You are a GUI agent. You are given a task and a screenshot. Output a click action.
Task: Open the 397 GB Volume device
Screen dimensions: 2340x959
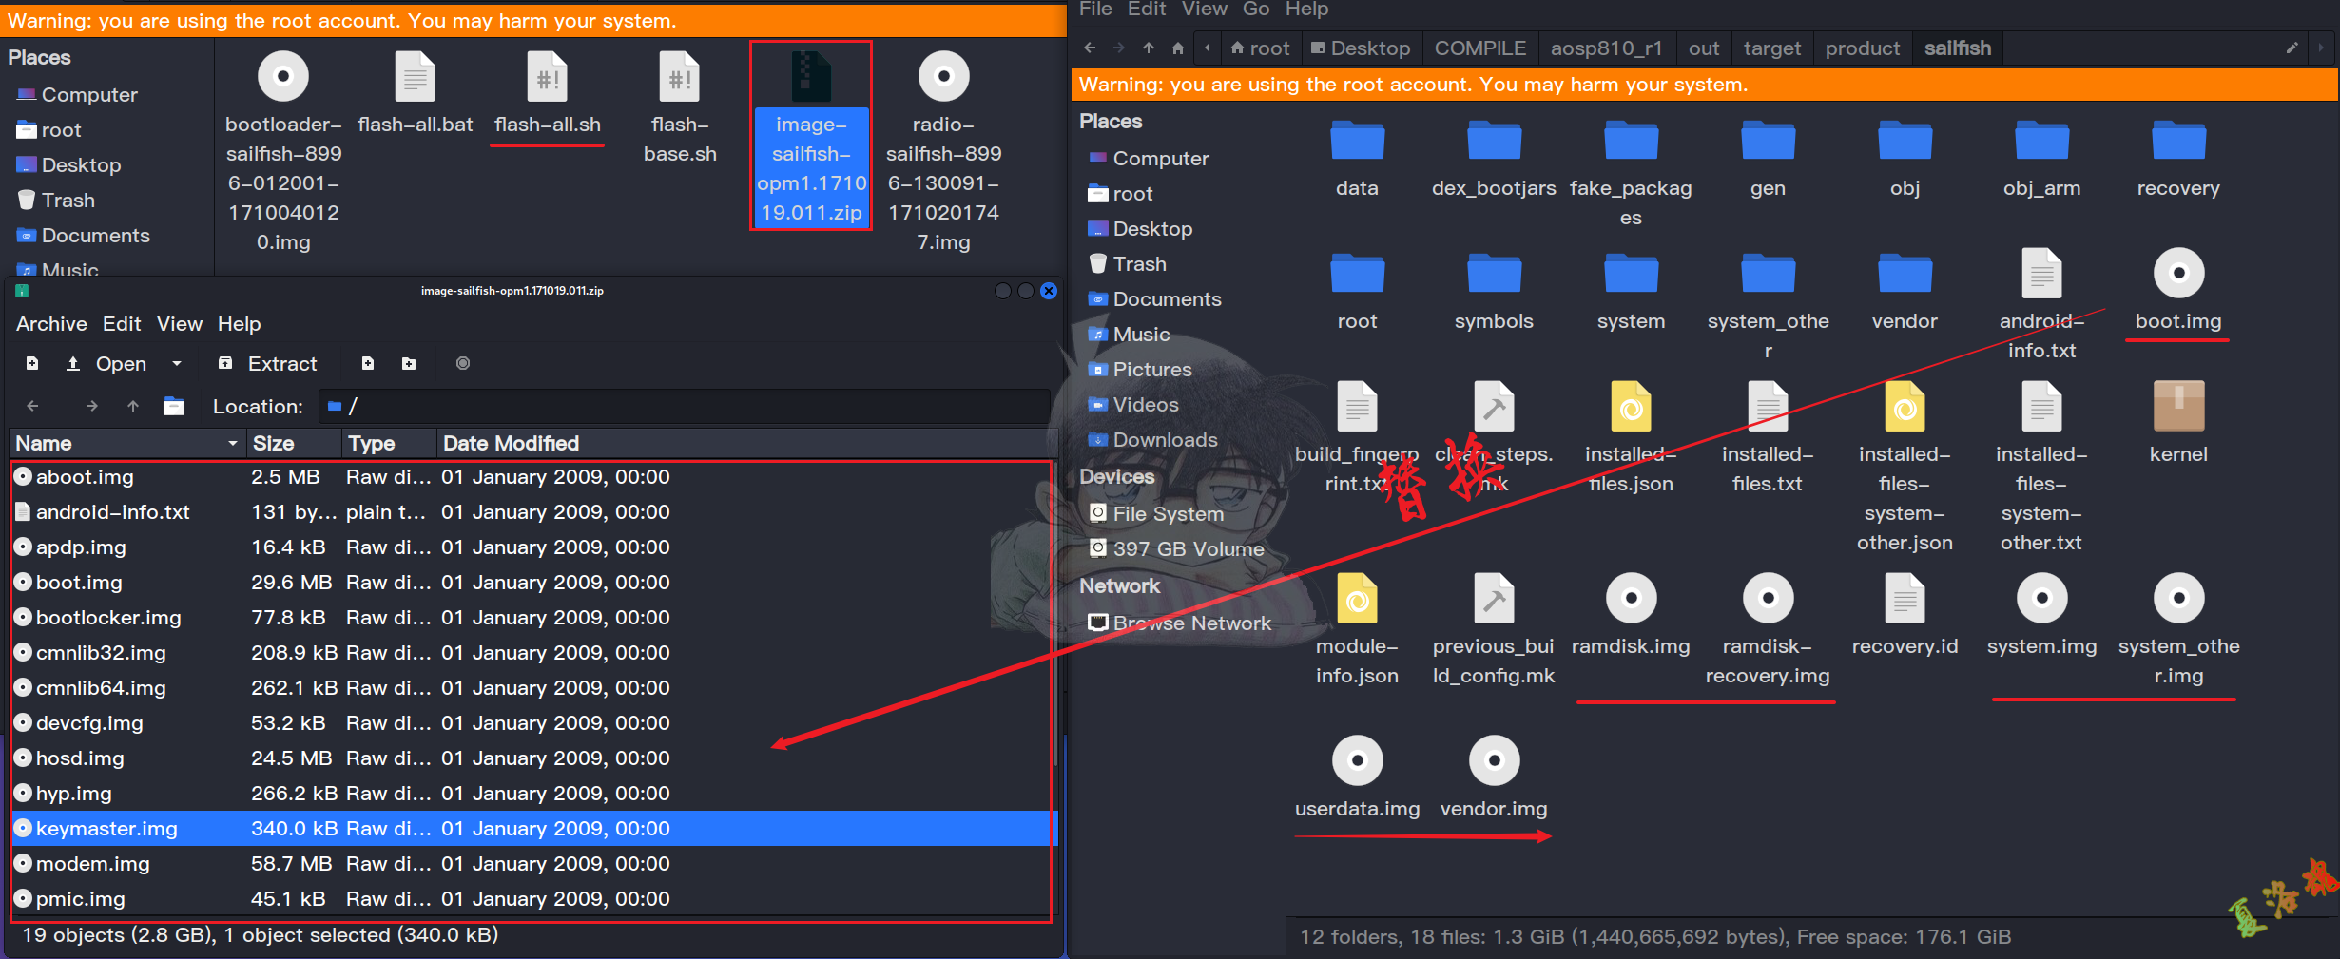pos(1188,549)
